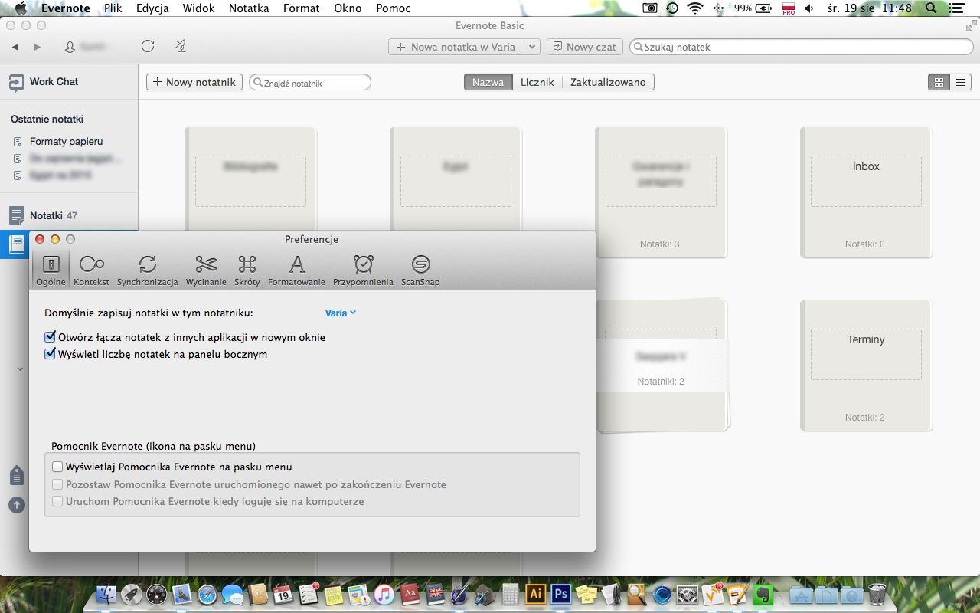Open the Przypomnienia preferences tab
The height and width of the screenshot is (613, 980).
(x=363, y=270)
